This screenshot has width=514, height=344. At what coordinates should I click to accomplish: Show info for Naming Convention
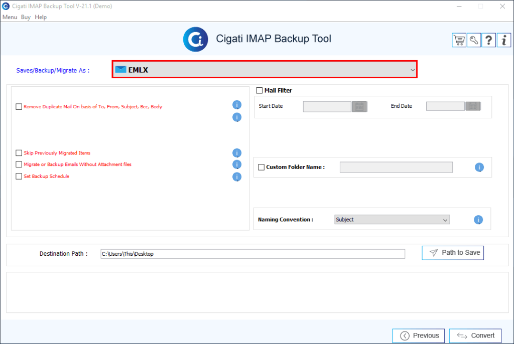pyautogui.click(x=478, y=220)
